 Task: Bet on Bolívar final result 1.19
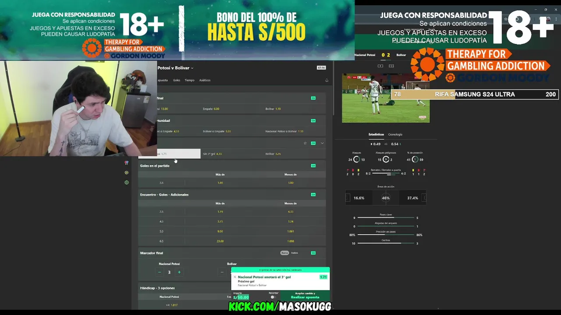pyautogui.click(x=295, y=109)
